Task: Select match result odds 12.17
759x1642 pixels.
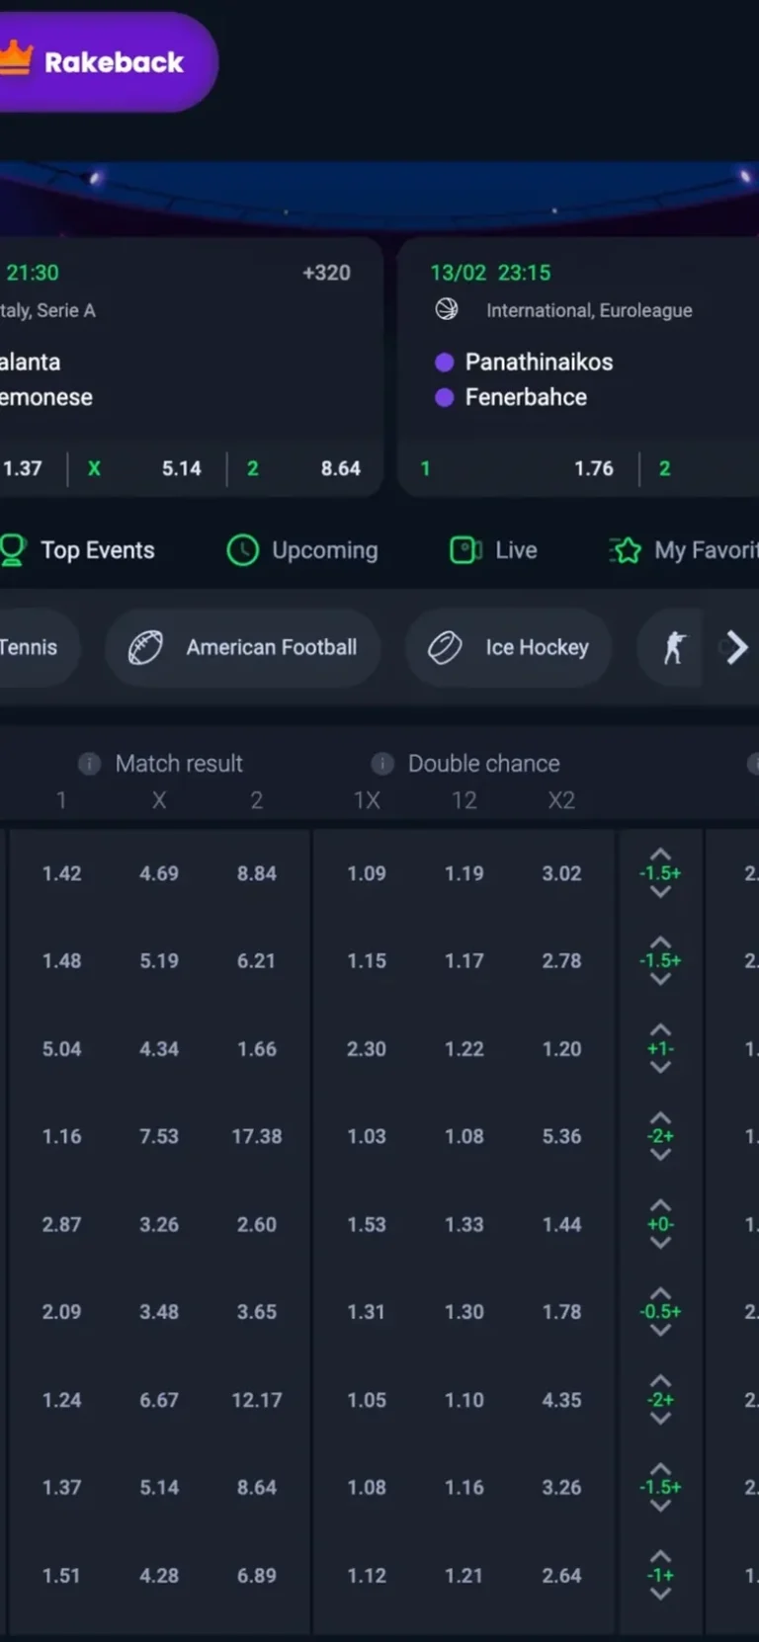Action: tap(257, 1400)
